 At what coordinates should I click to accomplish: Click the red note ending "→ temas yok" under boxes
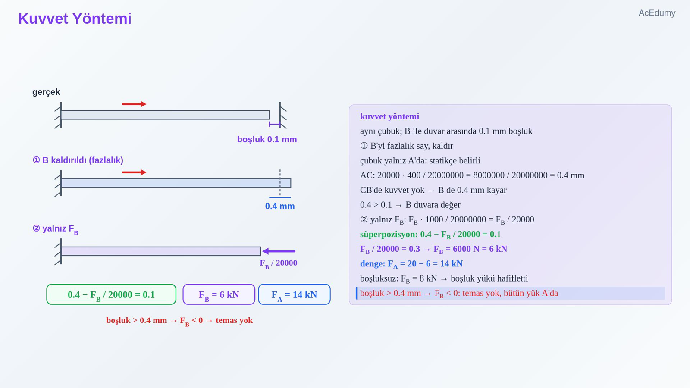179,321
